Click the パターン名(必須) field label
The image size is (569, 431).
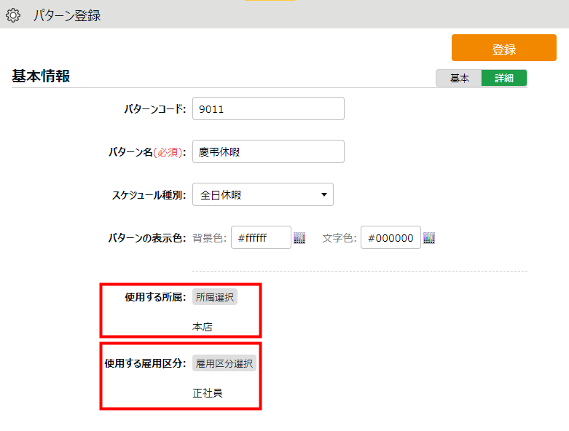pos(147,152)
